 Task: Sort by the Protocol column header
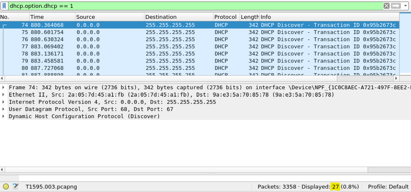click(x=226, y=17)
